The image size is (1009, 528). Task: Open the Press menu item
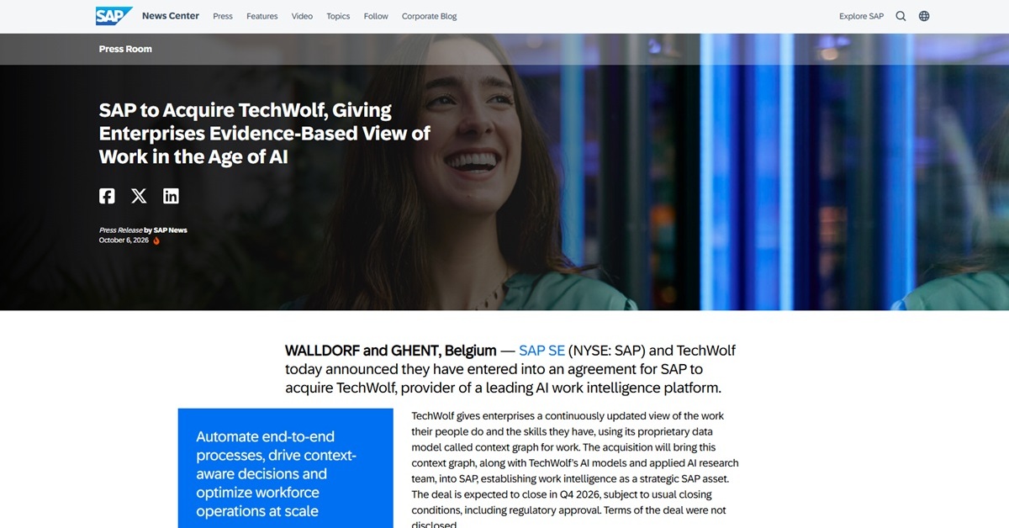(223, 16)
